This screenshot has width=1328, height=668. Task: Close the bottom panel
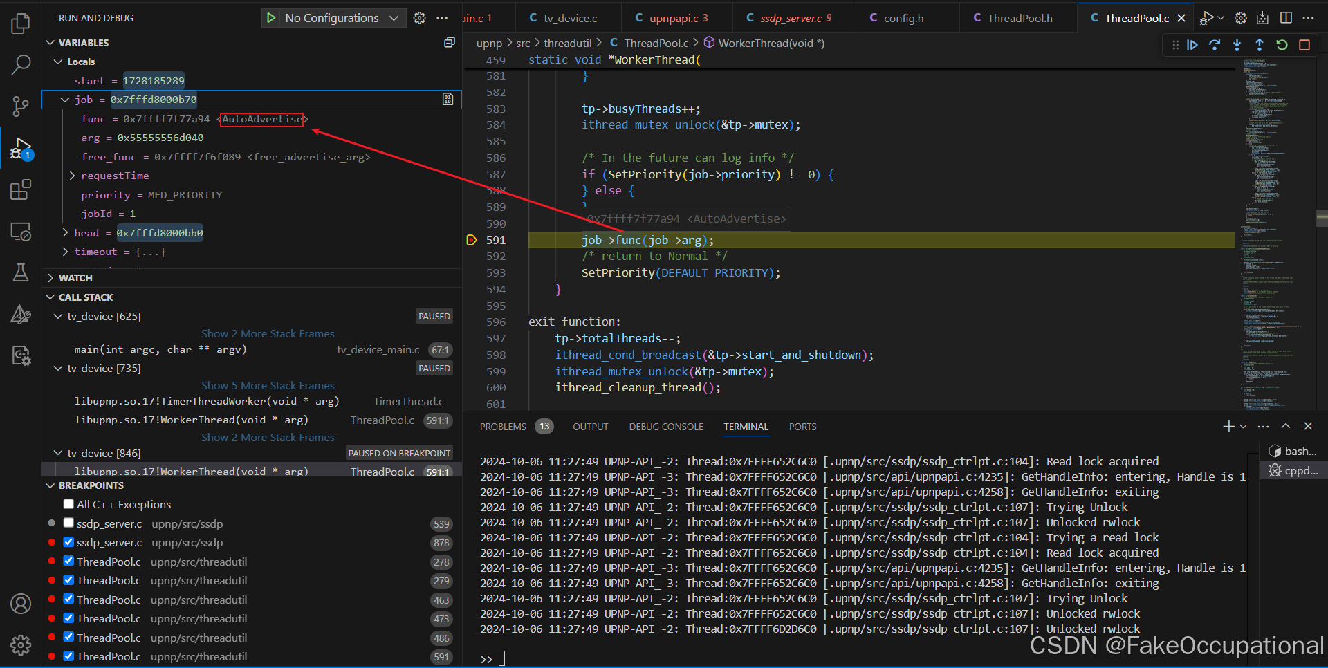pyautogui.click(x=1308, y=427)
